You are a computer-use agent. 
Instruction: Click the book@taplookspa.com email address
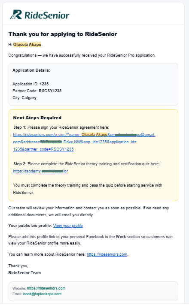point(42,294)
